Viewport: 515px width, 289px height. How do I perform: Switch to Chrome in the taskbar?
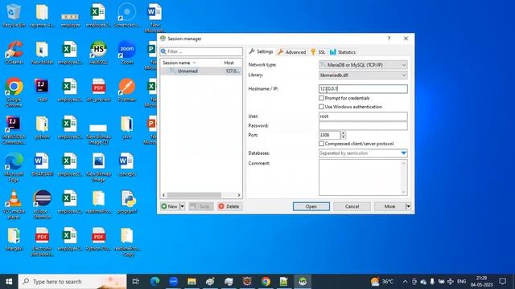(266, 282)
